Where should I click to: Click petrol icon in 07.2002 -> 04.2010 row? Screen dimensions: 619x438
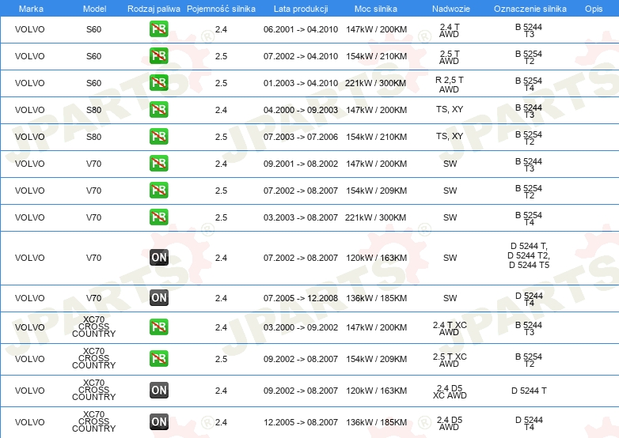point(158,56)
